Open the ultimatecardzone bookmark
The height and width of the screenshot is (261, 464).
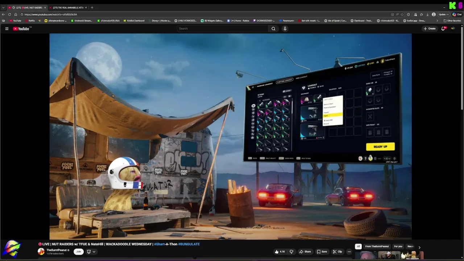55,21
